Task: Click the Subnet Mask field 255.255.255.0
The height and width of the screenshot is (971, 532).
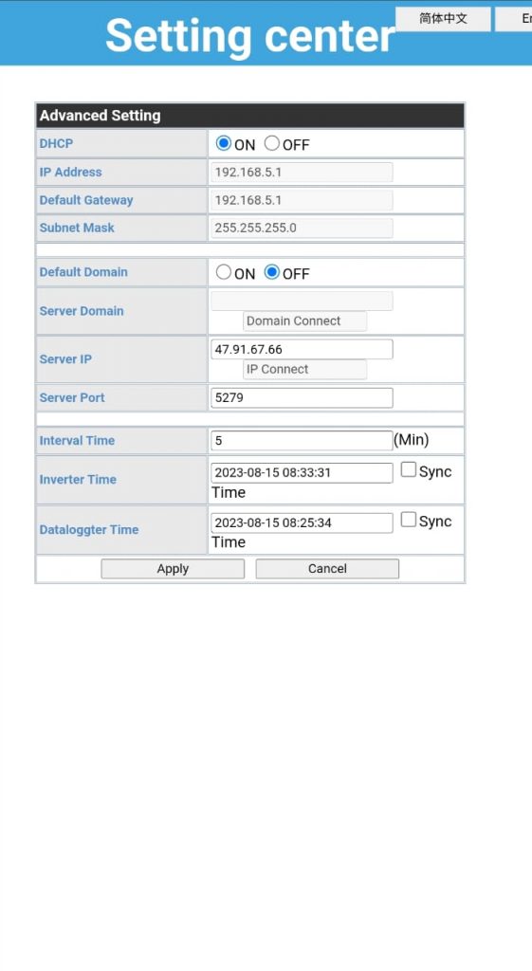Action: point(302,228)
